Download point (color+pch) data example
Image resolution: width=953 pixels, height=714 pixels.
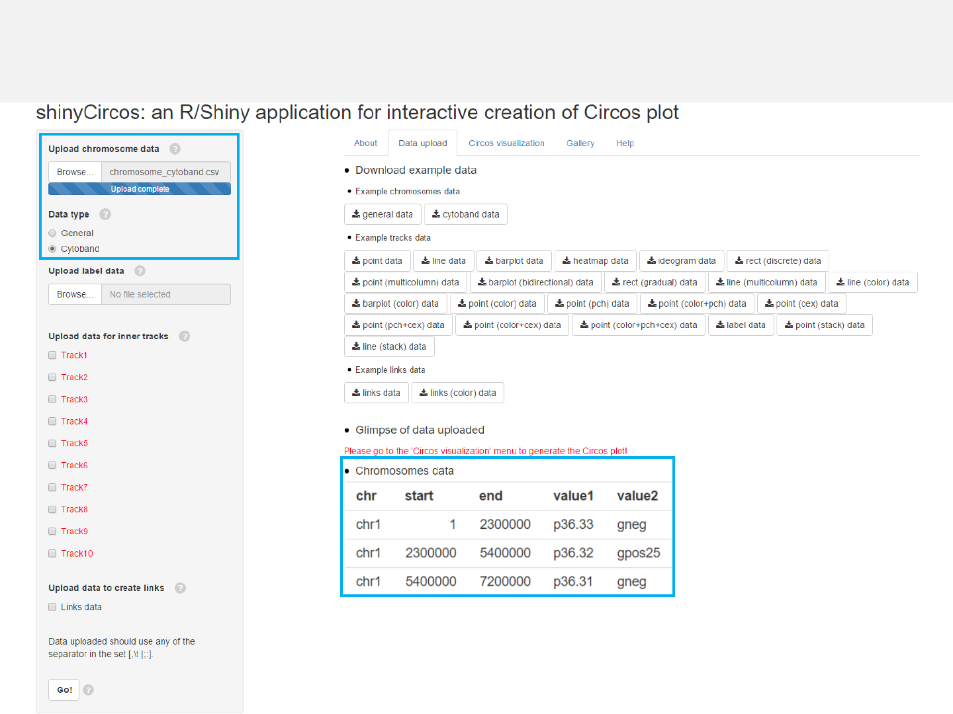(x=698, y=303)
